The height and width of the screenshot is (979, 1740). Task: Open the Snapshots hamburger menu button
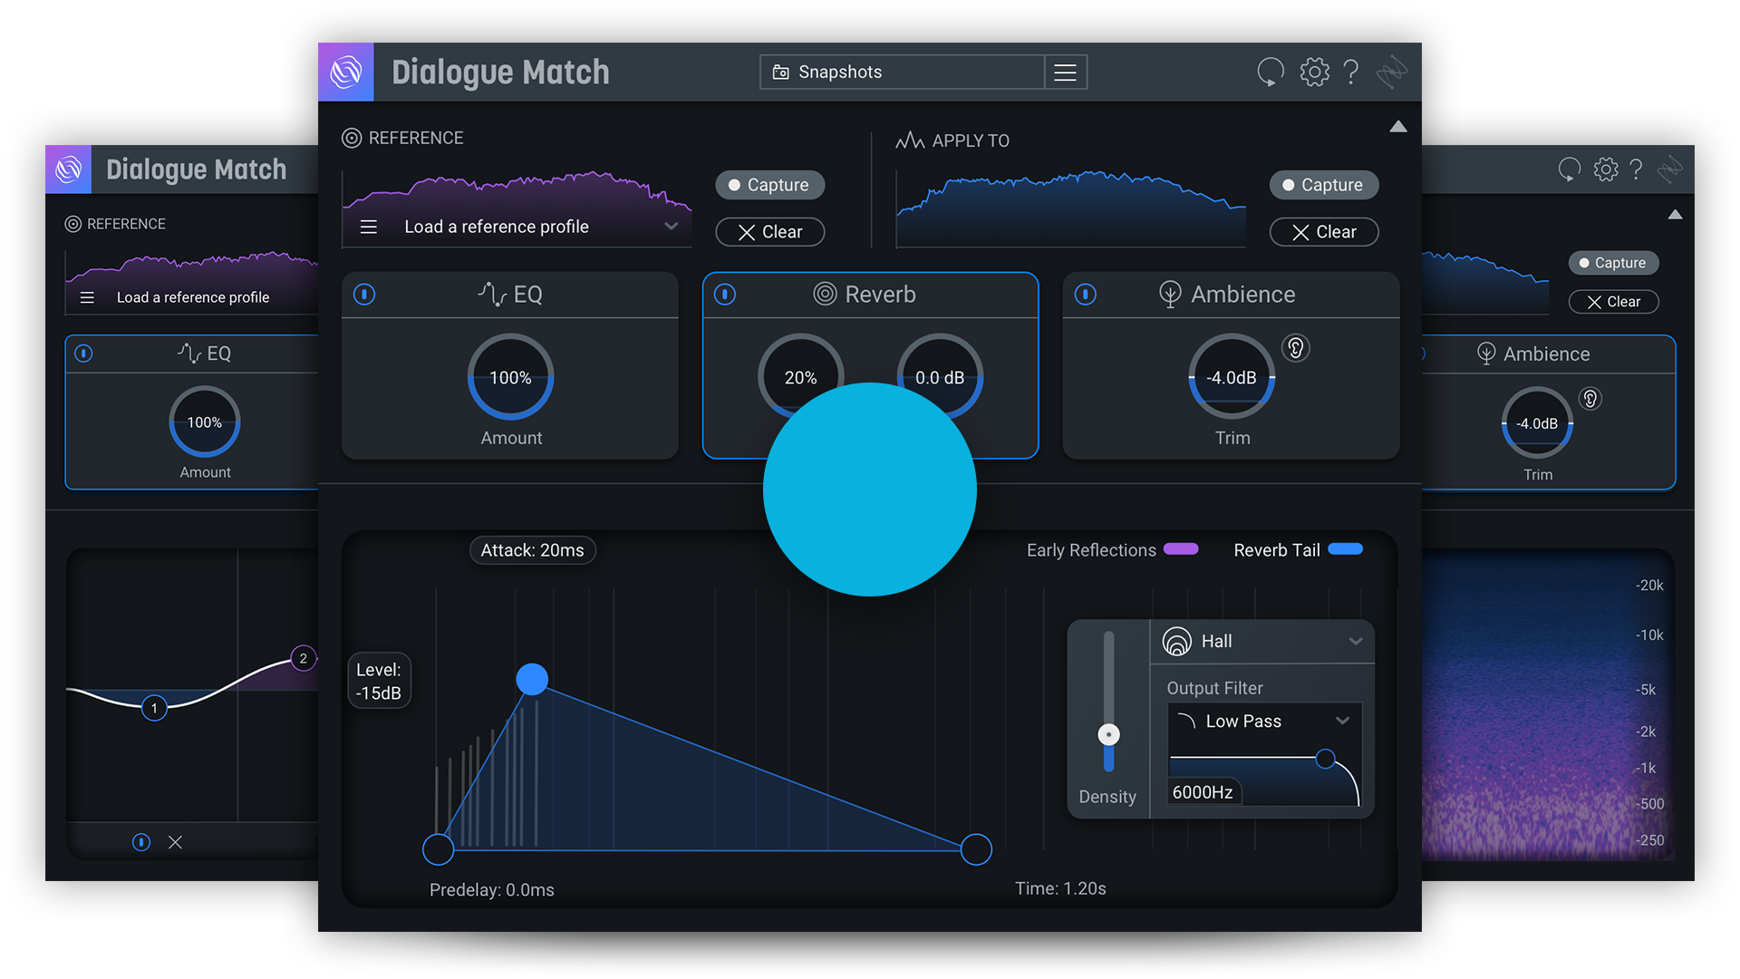point(1066,73)
